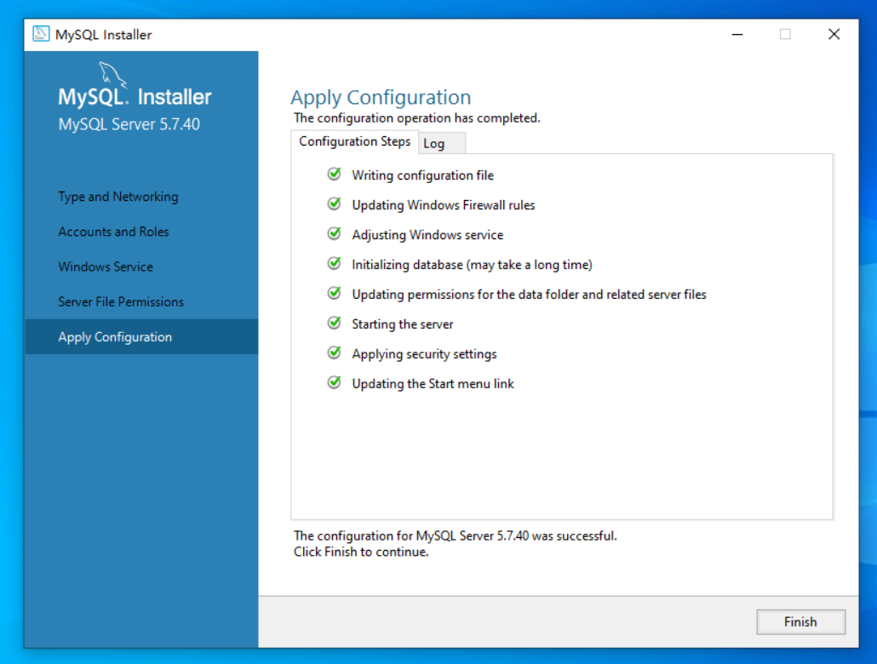Click the MySQL dolphin logo
This screenshot has height=664, width=877.
click(112, 75)
